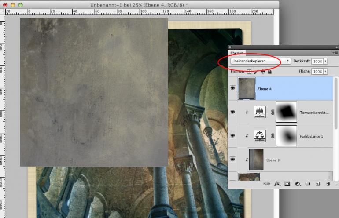
Task: Select layer name Ebene 3
Action: coord(273,160)
